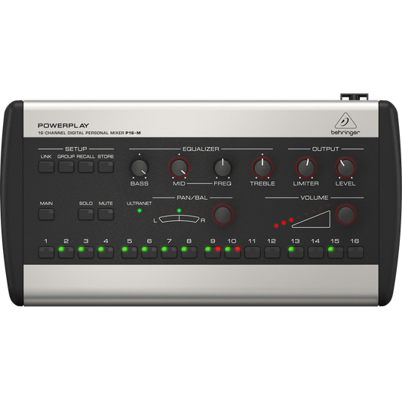The image size is (402, 402).
Task: Click the MID equalizer knob
Action: pos(179,168)
